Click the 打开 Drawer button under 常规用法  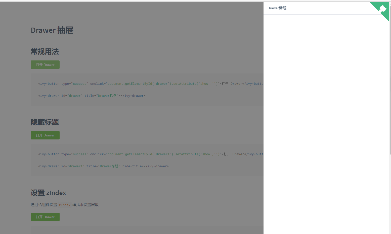coord(45,65)
